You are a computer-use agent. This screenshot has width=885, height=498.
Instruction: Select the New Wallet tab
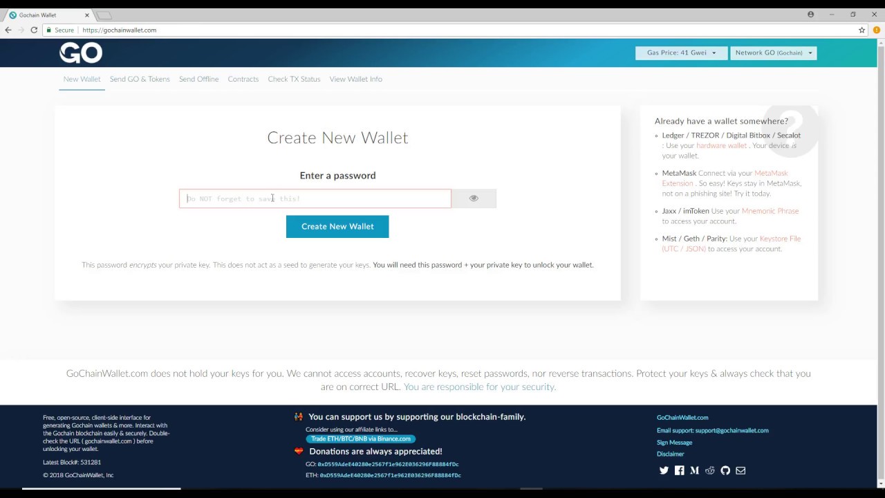coord(82,79)
